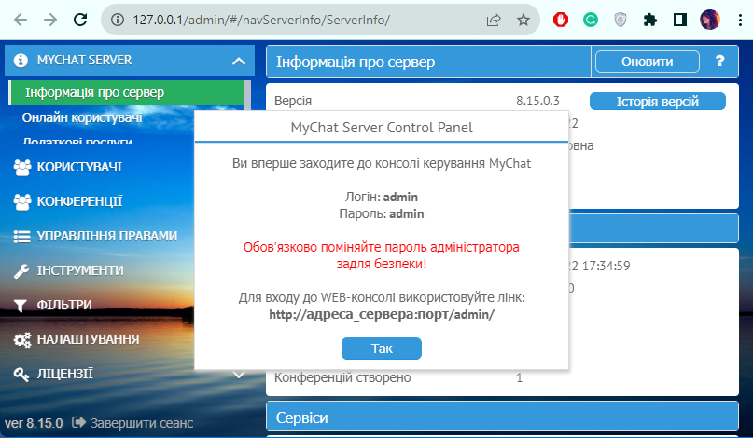Image resolution: width=753 pixels, height=438 pixels.
Task: Click the site info icon in address bar
Action: pyautogui.click(x=118, y=20)
